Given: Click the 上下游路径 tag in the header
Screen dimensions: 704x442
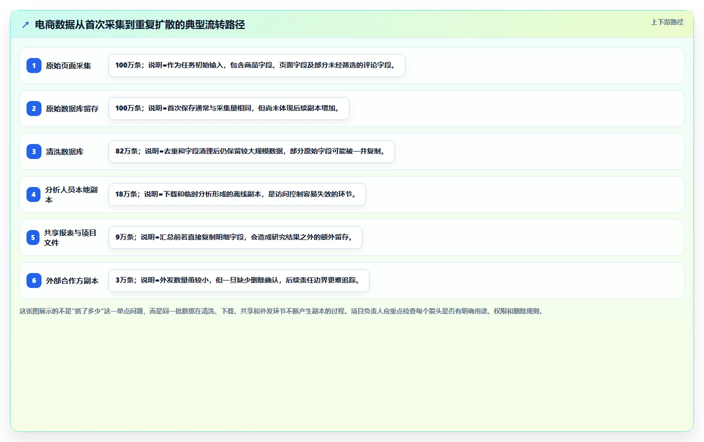Looking at the screenshot, I should coord(667,22).
